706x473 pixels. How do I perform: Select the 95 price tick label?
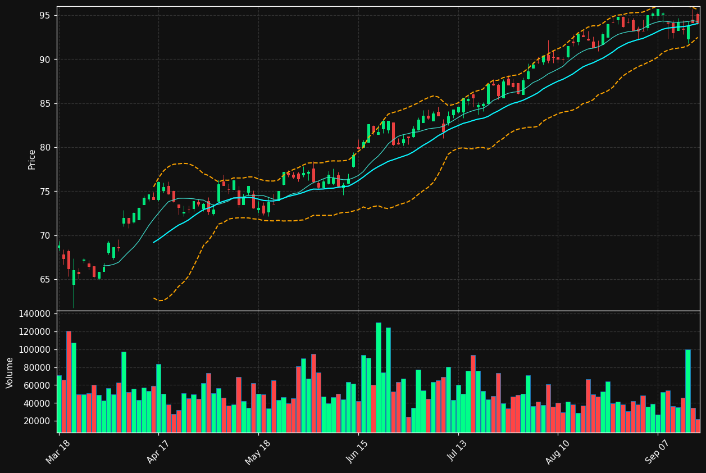click(x=45, y=16)
